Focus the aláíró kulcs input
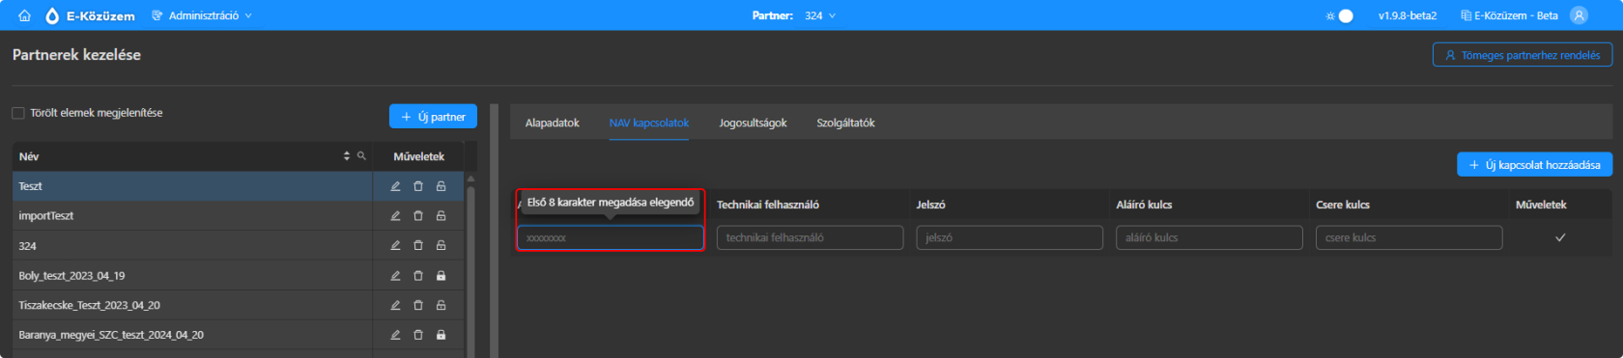This screenshot has height=358, width=1623. (x=1210, y=237)
